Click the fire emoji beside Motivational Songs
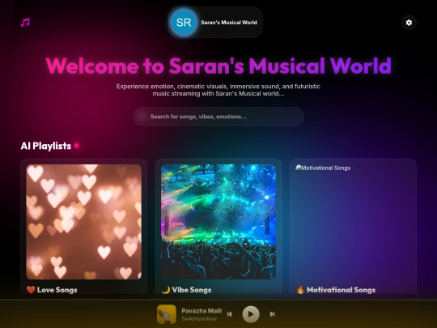Viewport: 437px width, 328px height. [x=300, y=290]
